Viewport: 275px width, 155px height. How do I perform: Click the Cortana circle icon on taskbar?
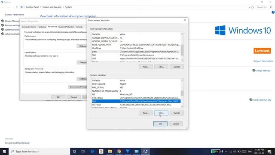pos(74,151)
